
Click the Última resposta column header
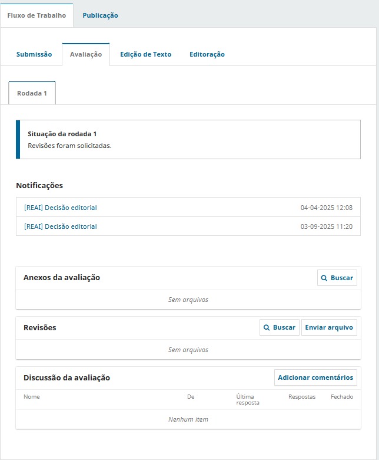(x=247, y=400)
